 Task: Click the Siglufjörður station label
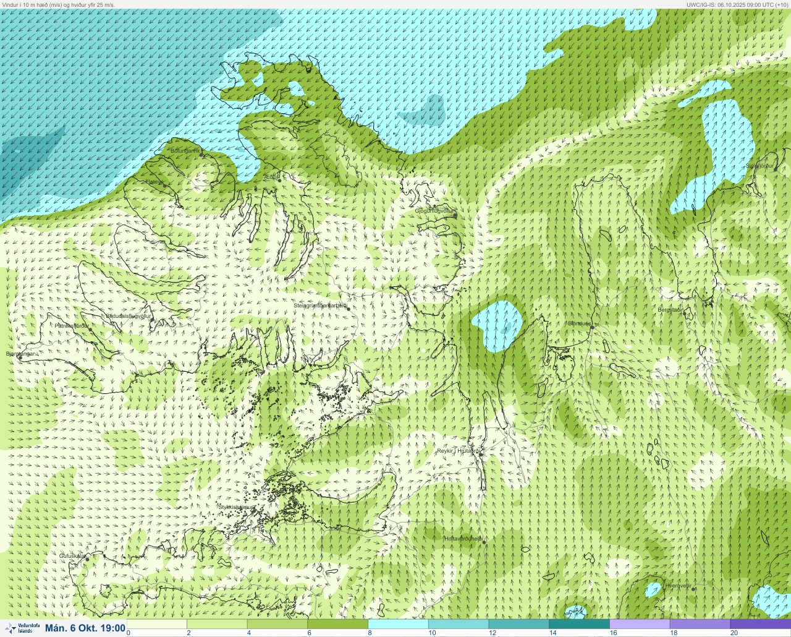pos(759,166)
